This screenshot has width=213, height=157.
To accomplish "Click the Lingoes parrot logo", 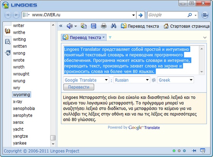I will click(5, 5).
